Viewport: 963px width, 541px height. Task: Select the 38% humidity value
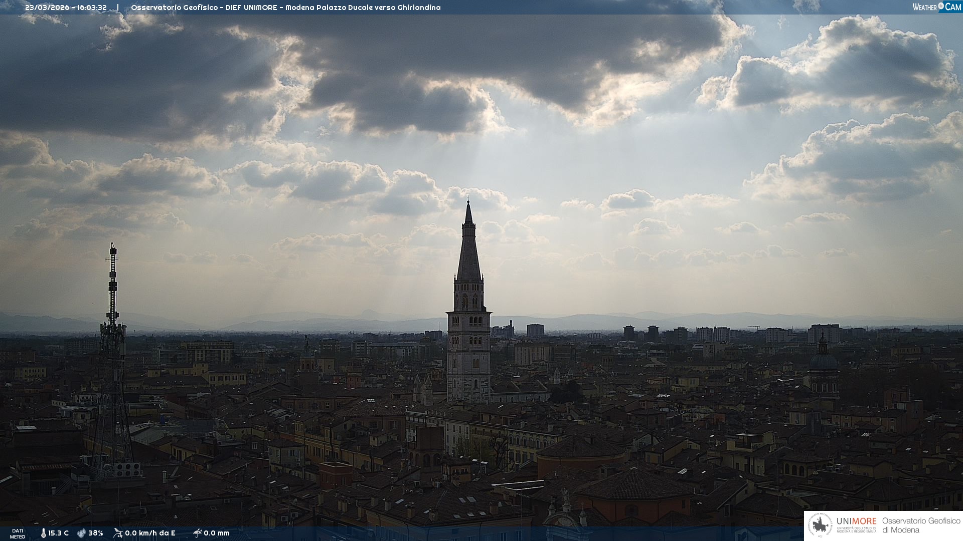[96, 533]
